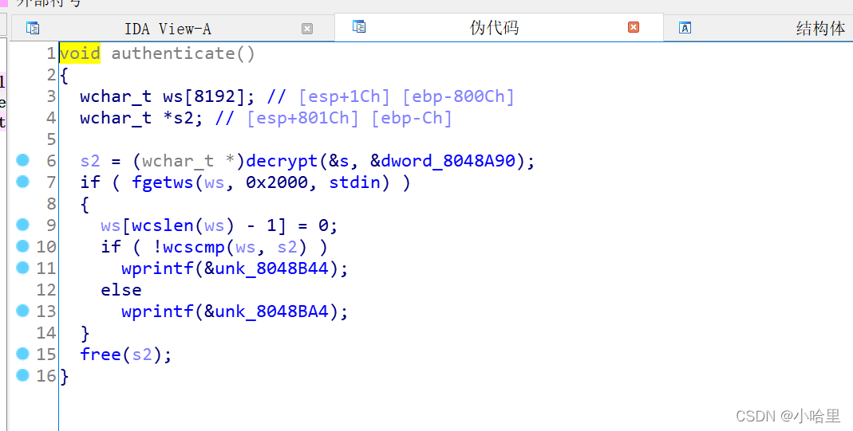Click the 伪代码 tab icon
The height and width of the screenshot is (431, 853).
tap(359, 26)
